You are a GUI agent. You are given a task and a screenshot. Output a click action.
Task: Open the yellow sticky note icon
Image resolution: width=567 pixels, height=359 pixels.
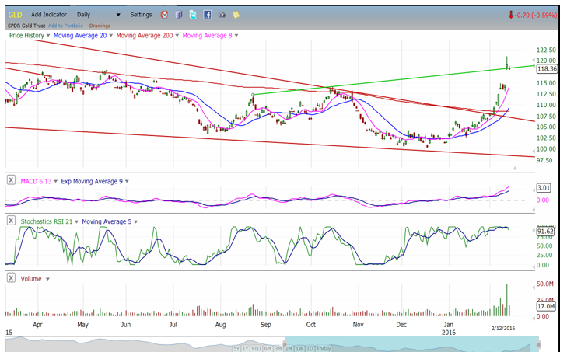(x=236, y=15)
